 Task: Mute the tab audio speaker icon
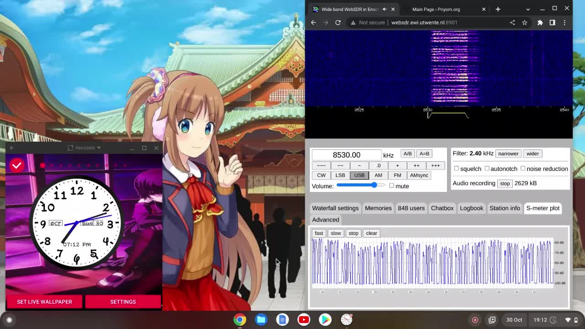coord(384,9)
